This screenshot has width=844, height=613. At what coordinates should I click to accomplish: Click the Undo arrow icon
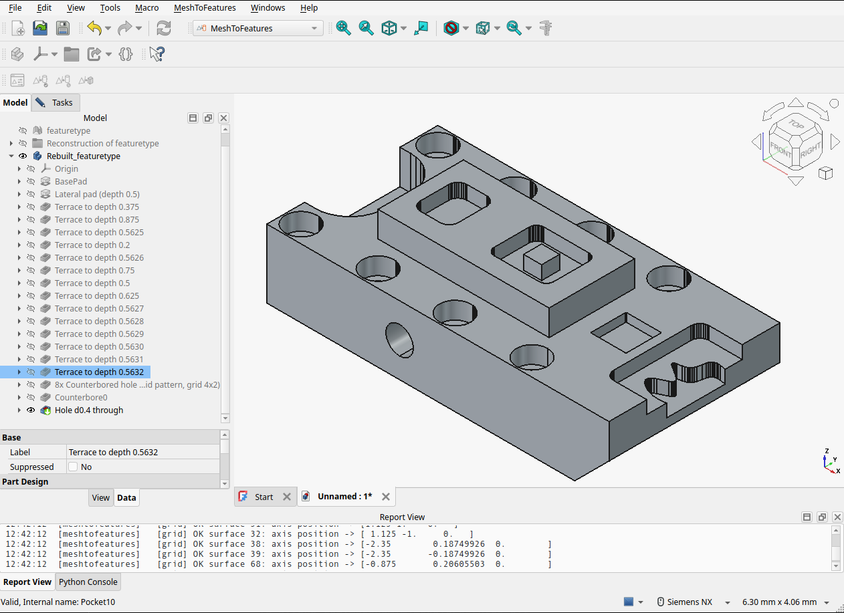pos(94,28)
